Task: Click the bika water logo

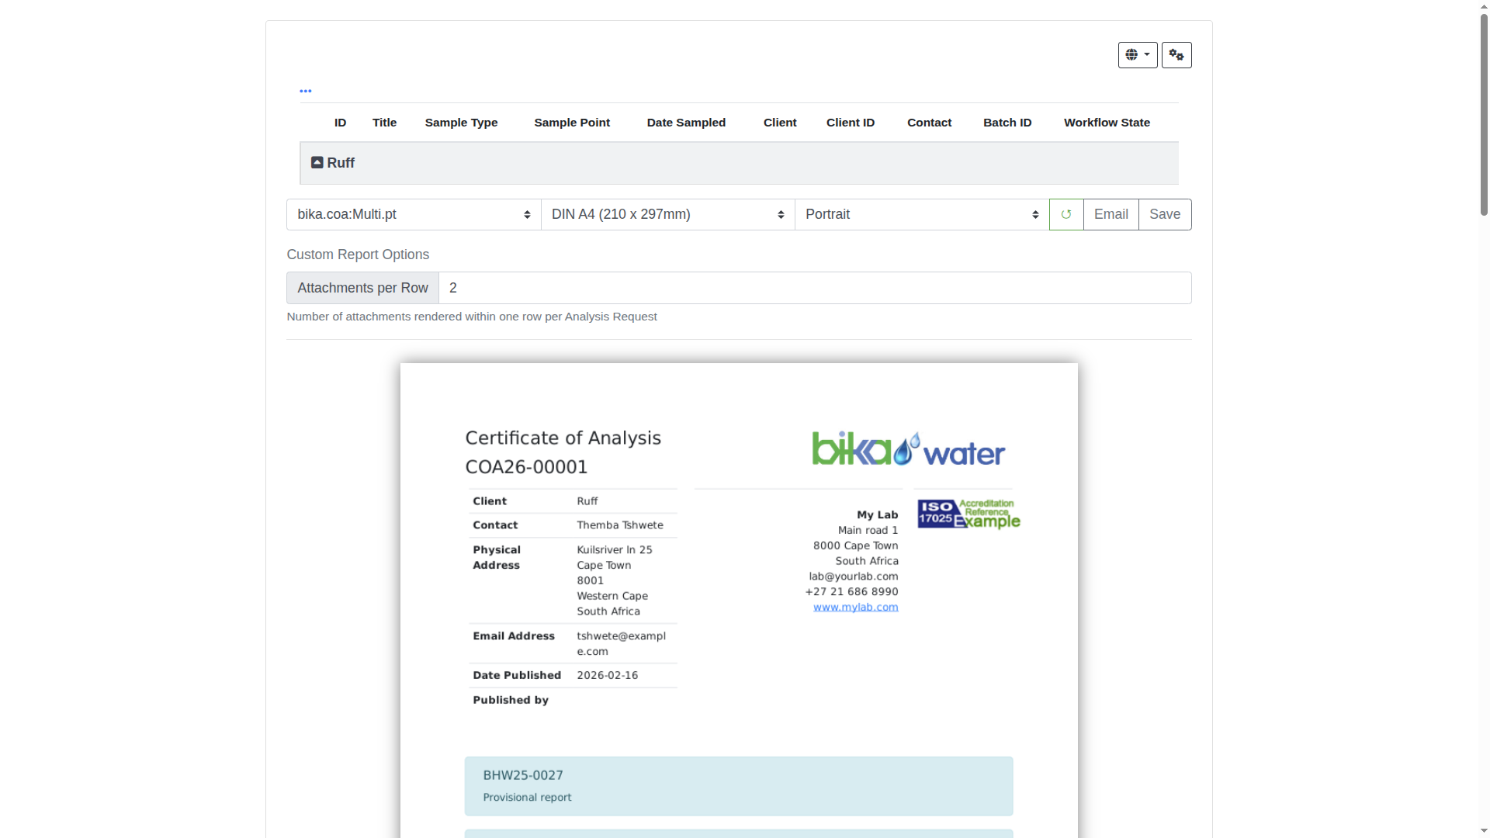Action: click(908, 449)
